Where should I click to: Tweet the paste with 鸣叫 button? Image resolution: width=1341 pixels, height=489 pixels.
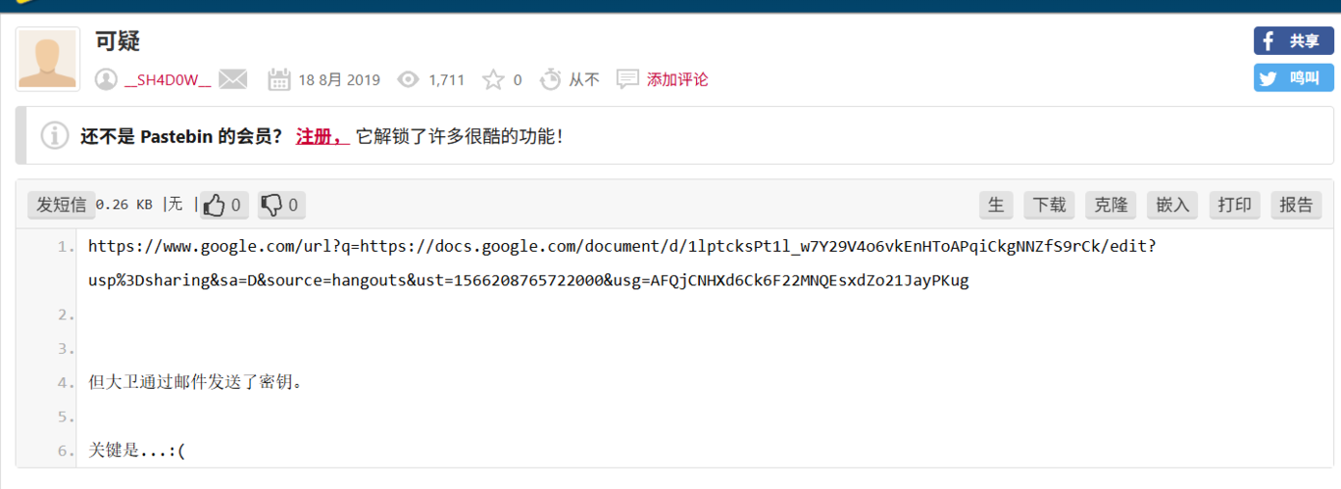[1293, 78]
